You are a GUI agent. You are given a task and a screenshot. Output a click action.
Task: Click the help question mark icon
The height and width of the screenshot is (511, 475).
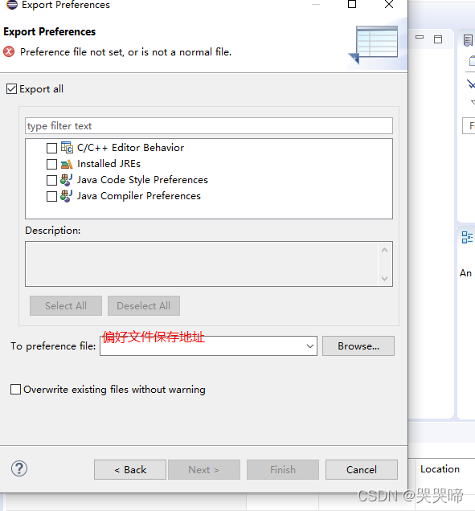[x=19, y=468]
